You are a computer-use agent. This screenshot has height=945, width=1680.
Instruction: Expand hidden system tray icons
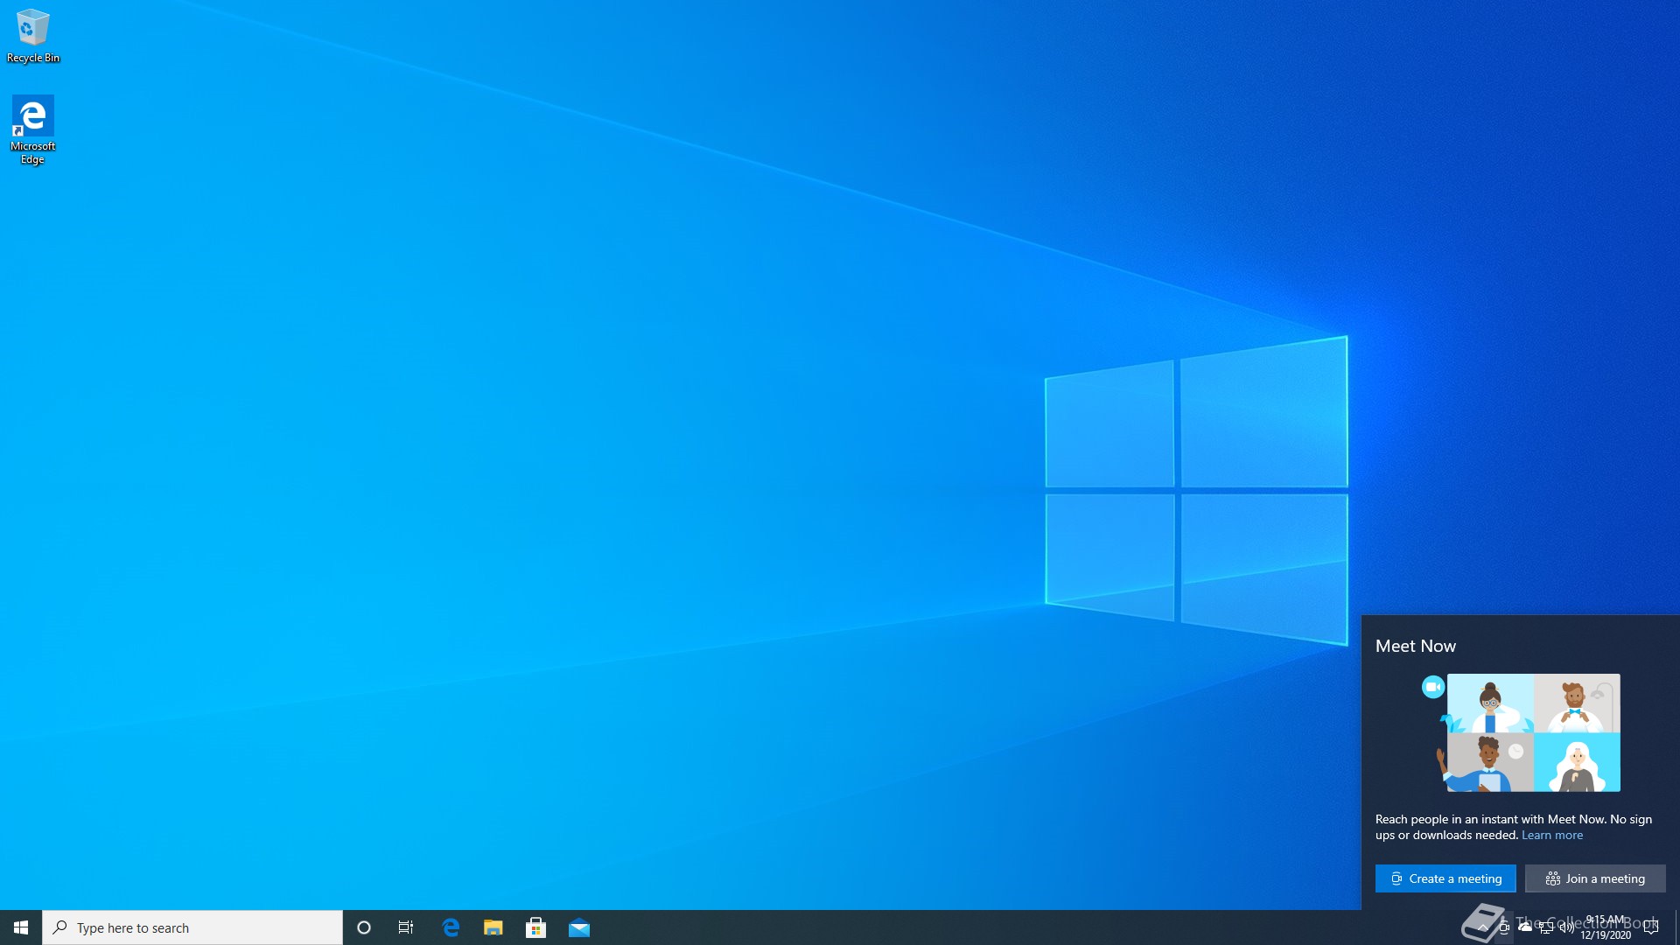[x=1483, y=927]
